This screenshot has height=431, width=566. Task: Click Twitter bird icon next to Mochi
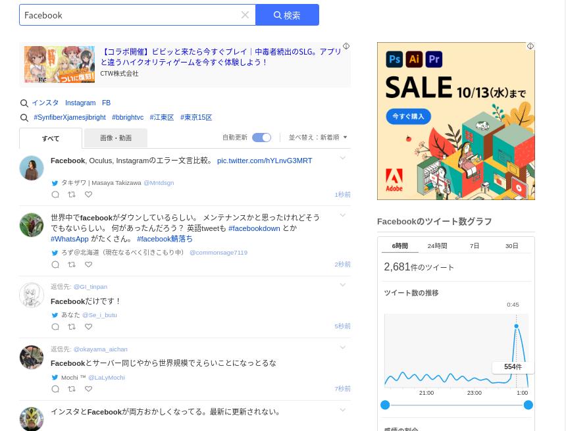pyautogui.click(x=55, y=378)
